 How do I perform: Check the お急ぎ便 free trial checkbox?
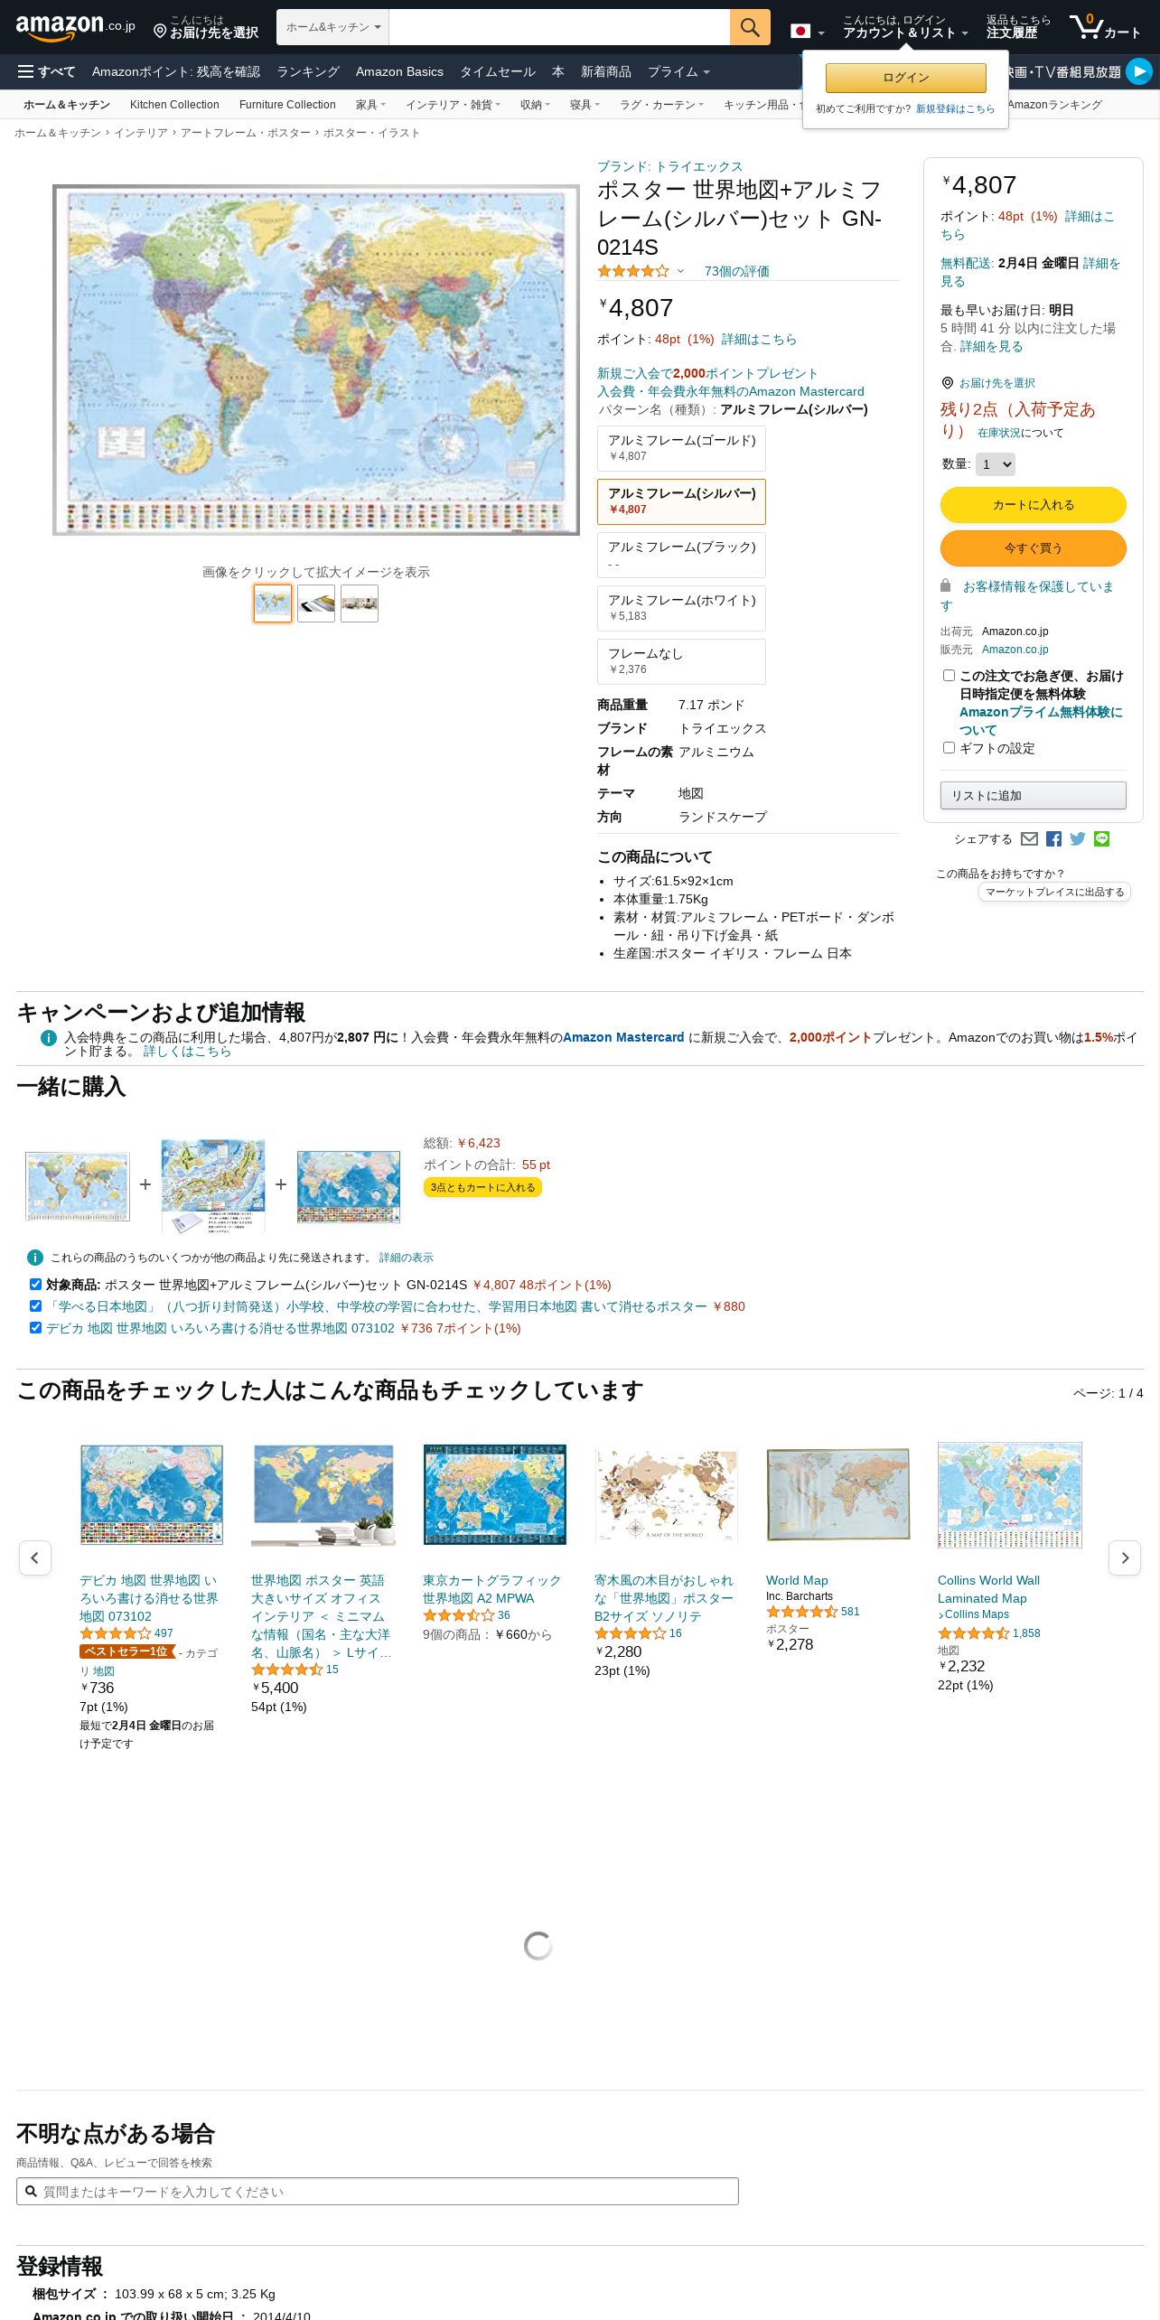pyautogui.click(x=949, y=675)
